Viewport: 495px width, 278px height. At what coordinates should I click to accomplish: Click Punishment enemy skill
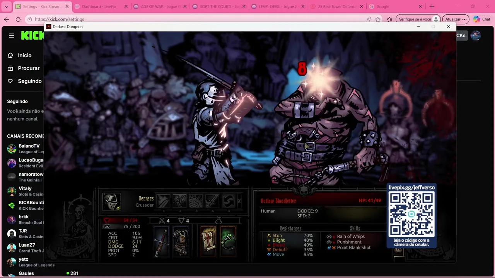(345, 242)
